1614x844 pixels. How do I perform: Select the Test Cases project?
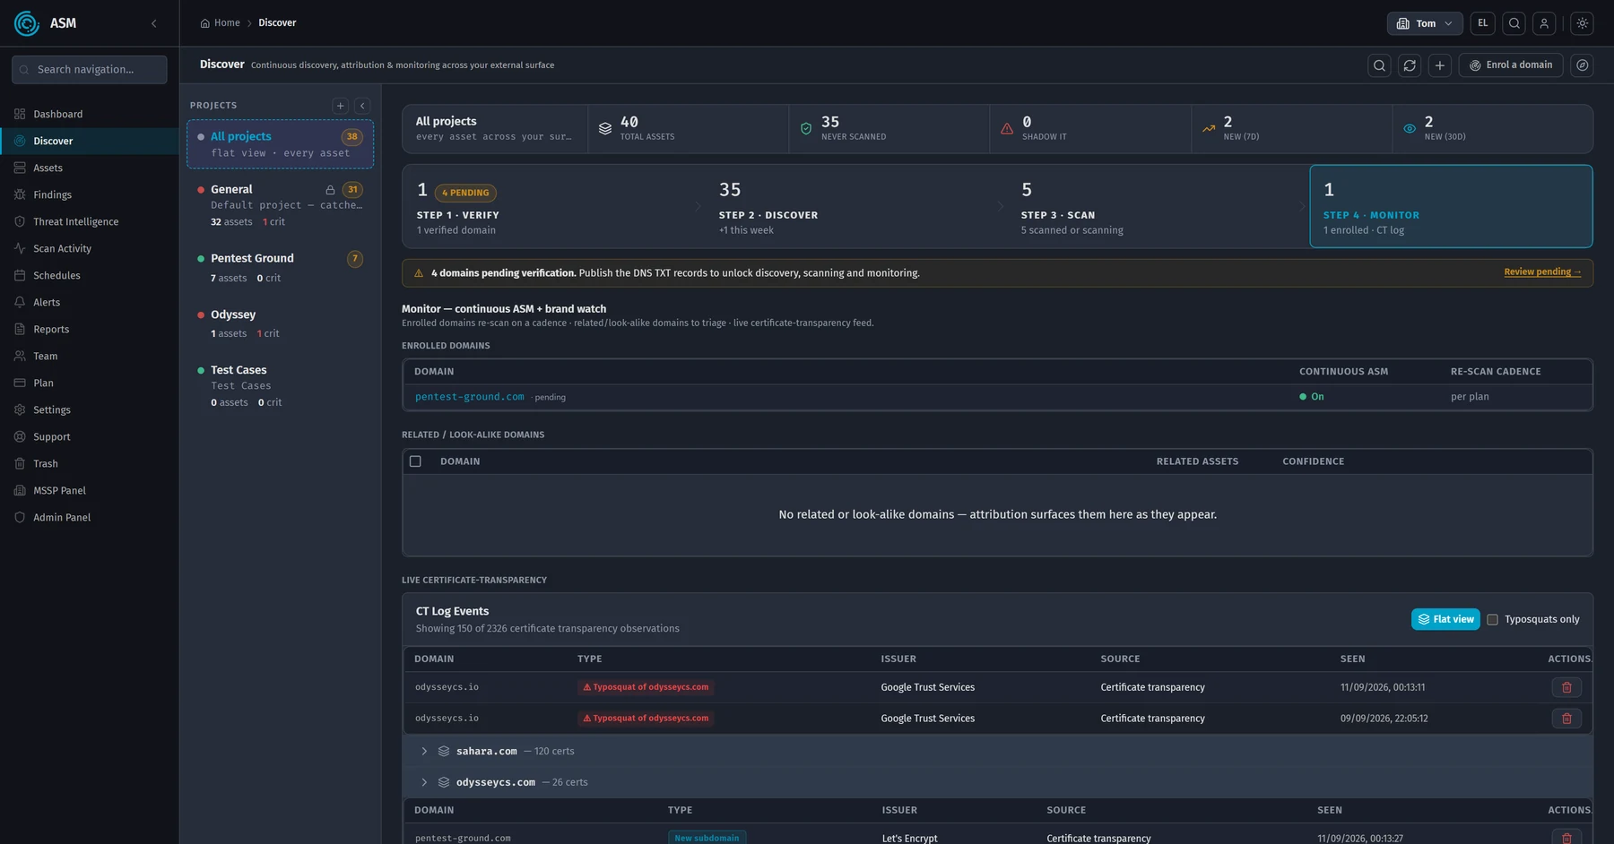click(280, 385)
